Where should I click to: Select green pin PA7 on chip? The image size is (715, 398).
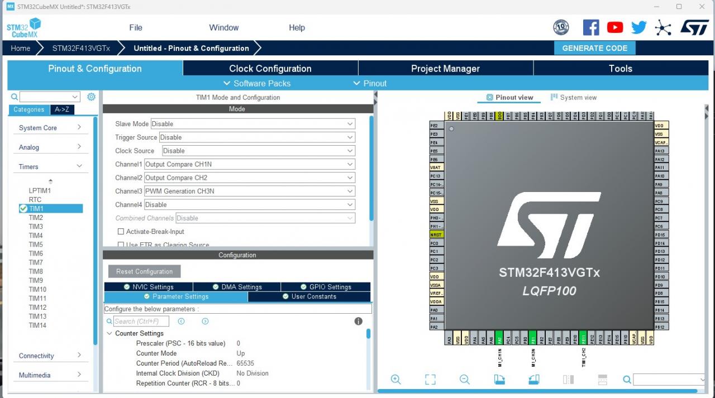(499, 339)
